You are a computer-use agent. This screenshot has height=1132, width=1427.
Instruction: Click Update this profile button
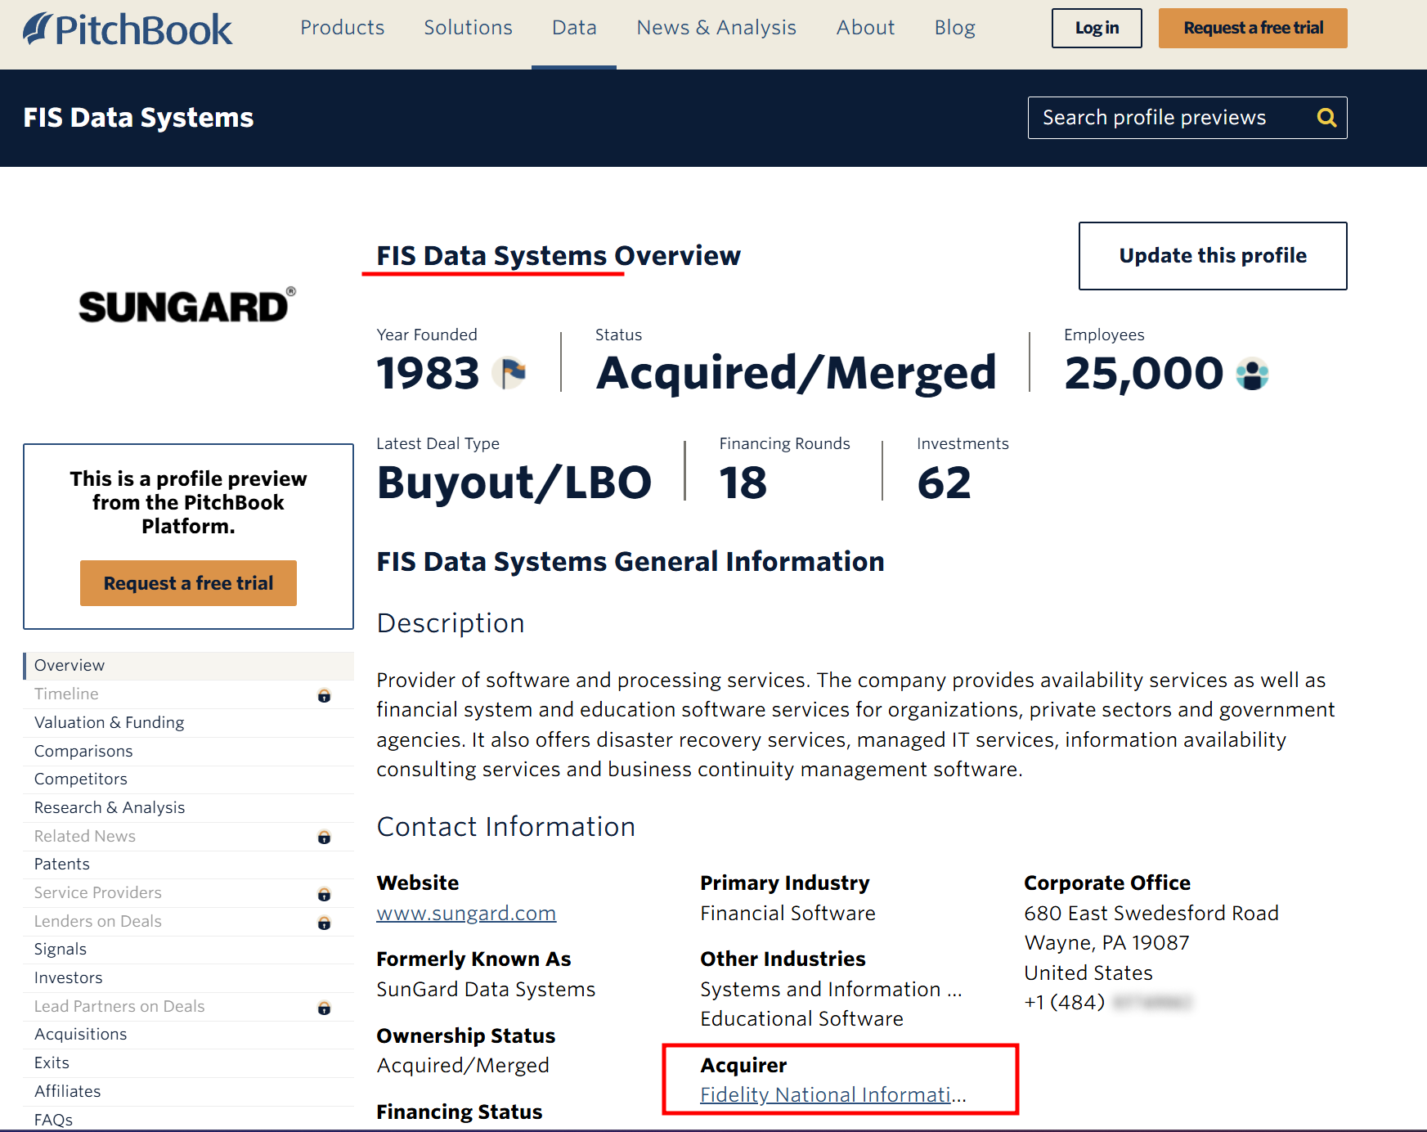click(1212, 256)
